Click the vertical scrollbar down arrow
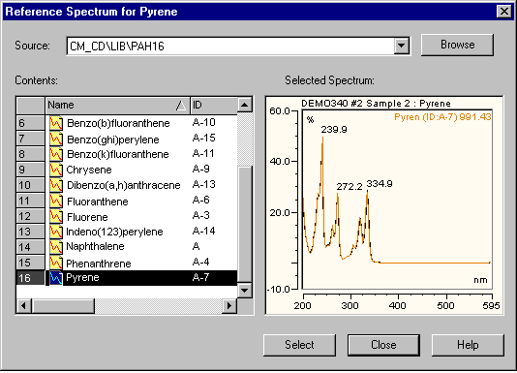 coord(245,291)
